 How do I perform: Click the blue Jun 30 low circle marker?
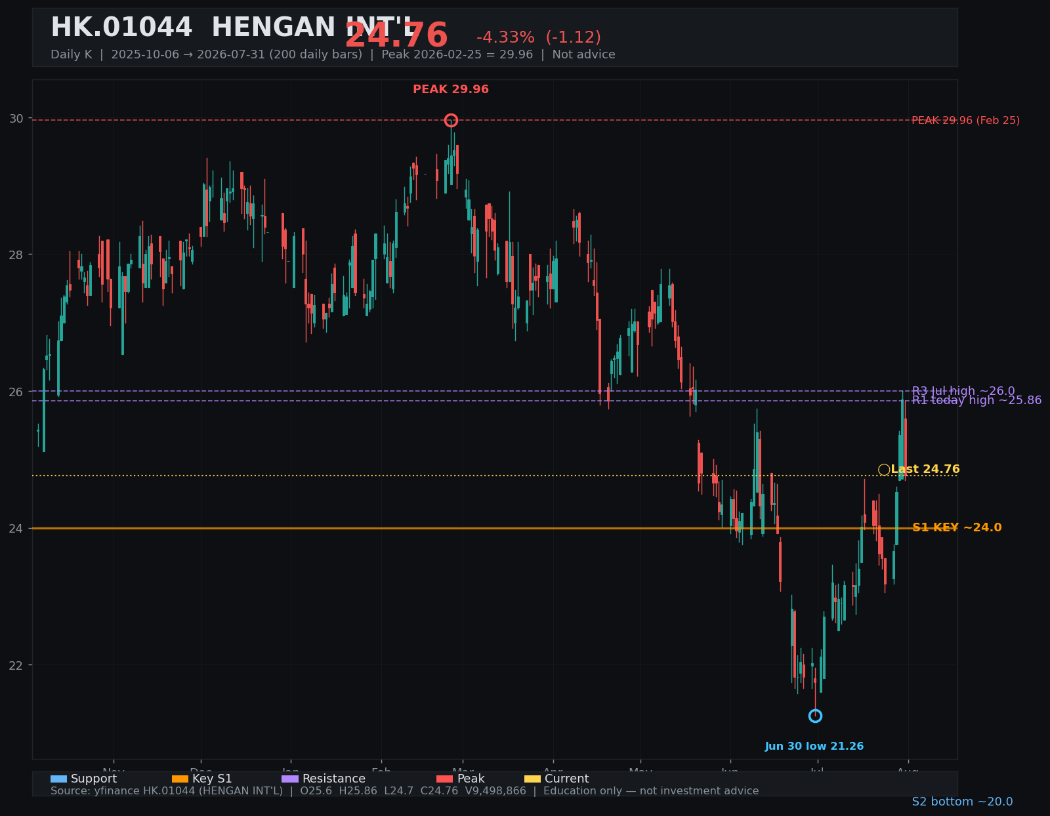point(815,716)
